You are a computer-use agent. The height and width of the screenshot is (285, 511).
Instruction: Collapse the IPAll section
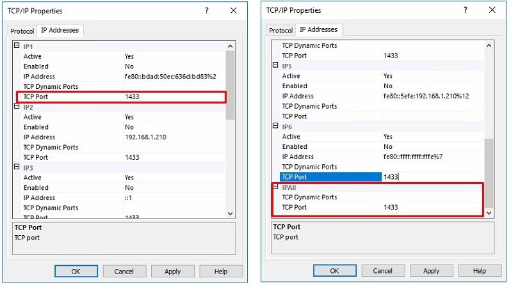pos(275,187)
